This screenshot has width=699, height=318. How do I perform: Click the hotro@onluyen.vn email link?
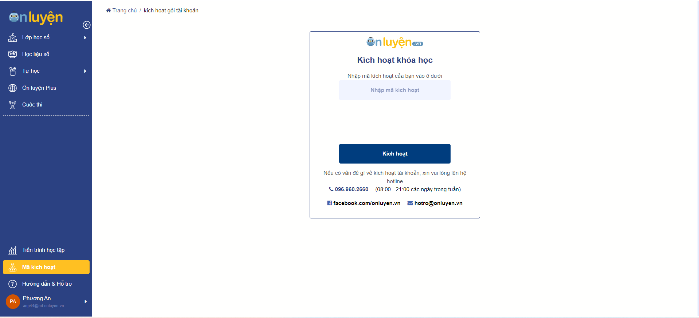tap(438, 203)
